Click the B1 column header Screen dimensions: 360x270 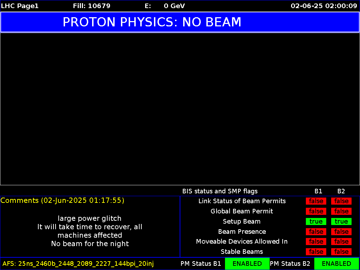(x=319, y=191)
